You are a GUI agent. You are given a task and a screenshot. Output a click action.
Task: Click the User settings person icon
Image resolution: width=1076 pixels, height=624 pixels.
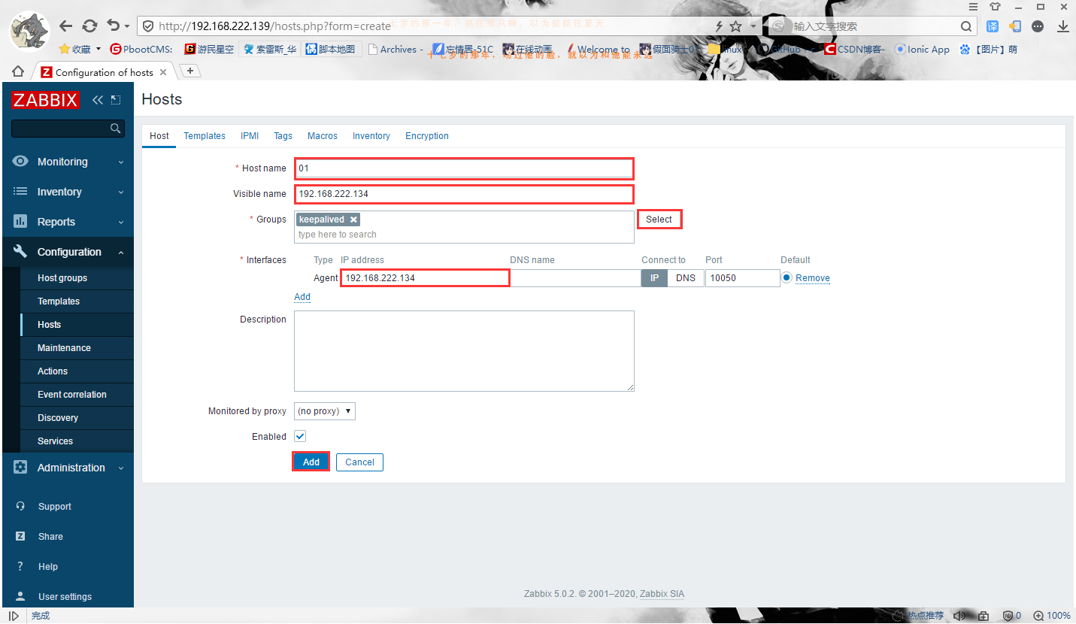tap(20, 597)
